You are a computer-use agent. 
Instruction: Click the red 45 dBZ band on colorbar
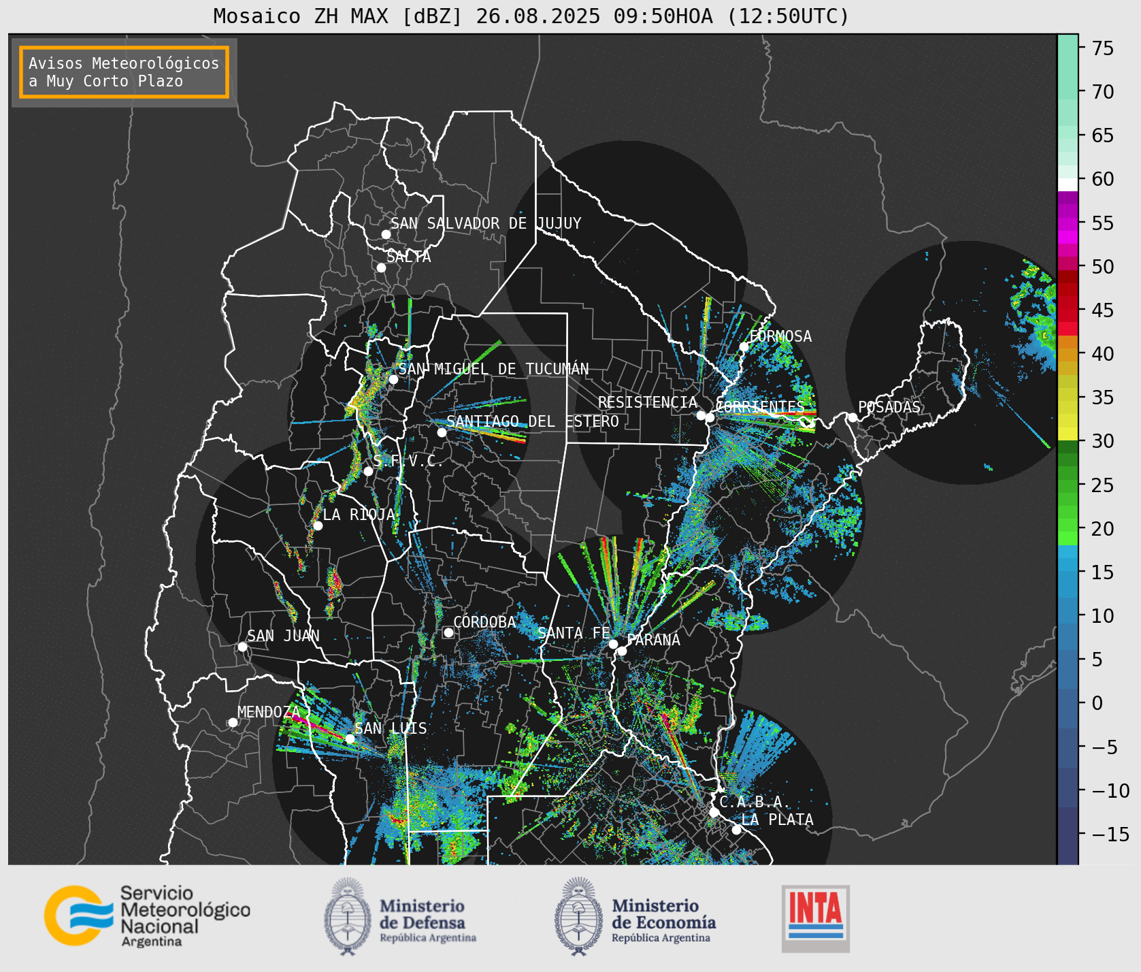pyautogui.click(x=1068, y=310)
